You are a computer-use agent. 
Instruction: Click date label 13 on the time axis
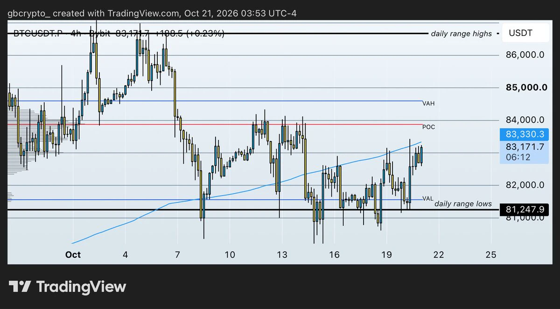coord(281,254)
